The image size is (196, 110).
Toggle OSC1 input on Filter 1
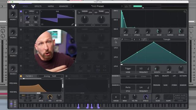[x=24, y=95]
